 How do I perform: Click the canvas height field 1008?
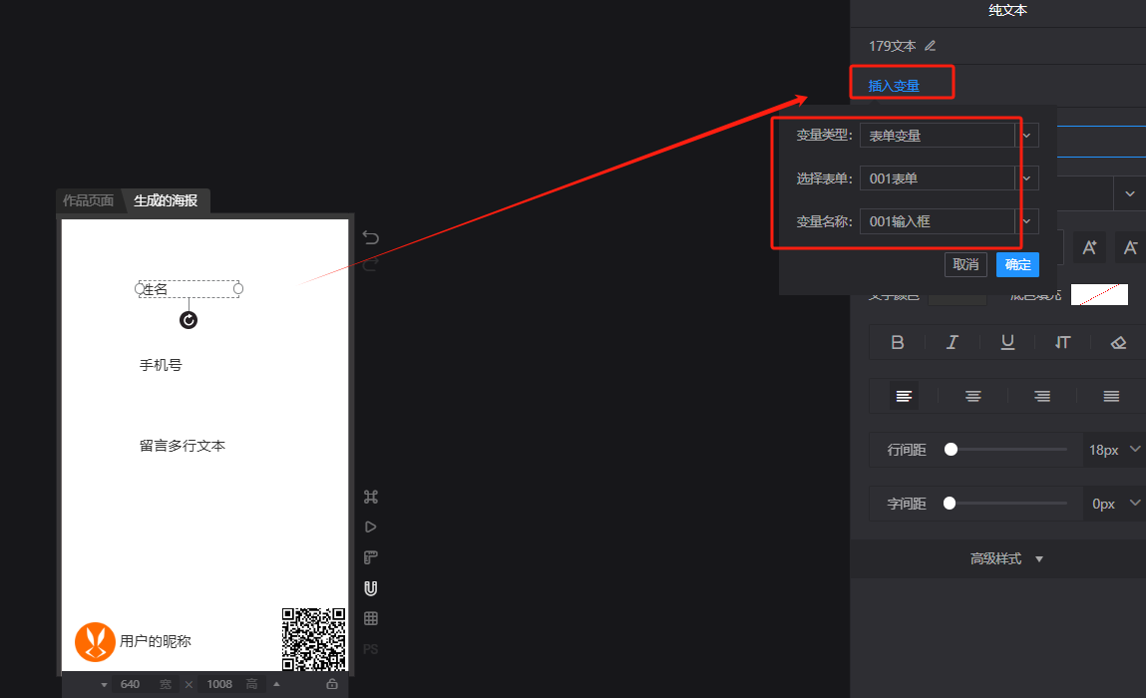coord(219,684)
